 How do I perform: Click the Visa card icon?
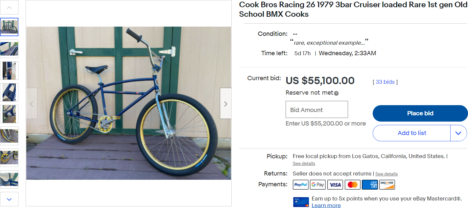pos(335,185)
